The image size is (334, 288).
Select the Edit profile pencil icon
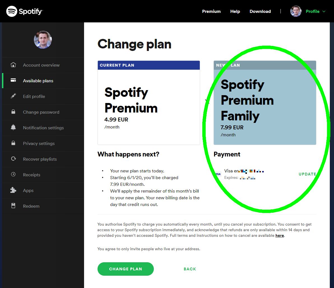pyautogui.click(x=13, y=96)
